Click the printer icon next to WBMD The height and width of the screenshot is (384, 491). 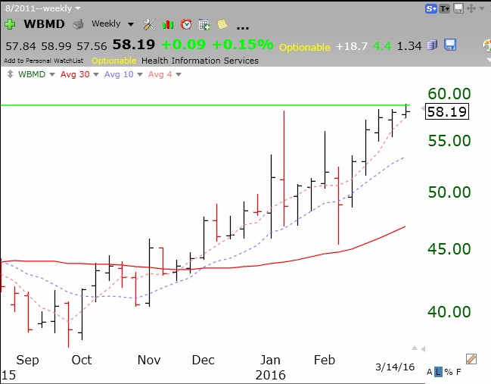click(78, 24)
